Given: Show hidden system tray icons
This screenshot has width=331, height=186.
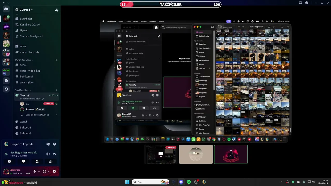Looking at the screenshot, I should coord(282,182).
